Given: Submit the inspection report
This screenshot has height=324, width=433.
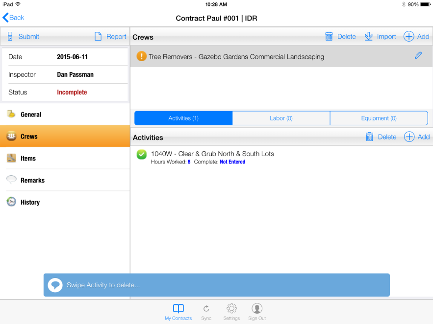Looking at the screenshot, I should pyautogui.click(x=23, y=37).
